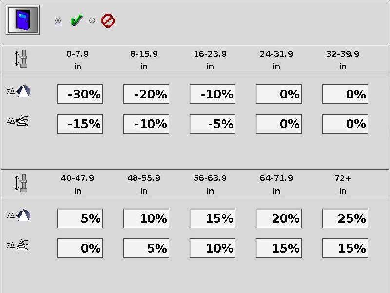Edit the -20% field for 8-15.9 in
Image resolution: width=390 pixels, height=293 pixels.
146,94
